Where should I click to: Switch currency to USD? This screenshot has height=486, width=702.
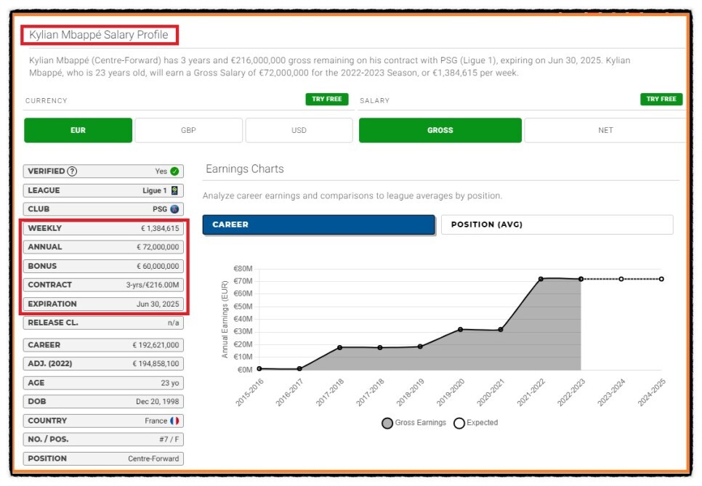(x=299, y=130)
